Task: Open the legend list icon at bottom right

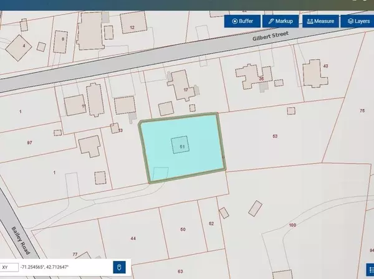Action: click(x=370, y=268)
